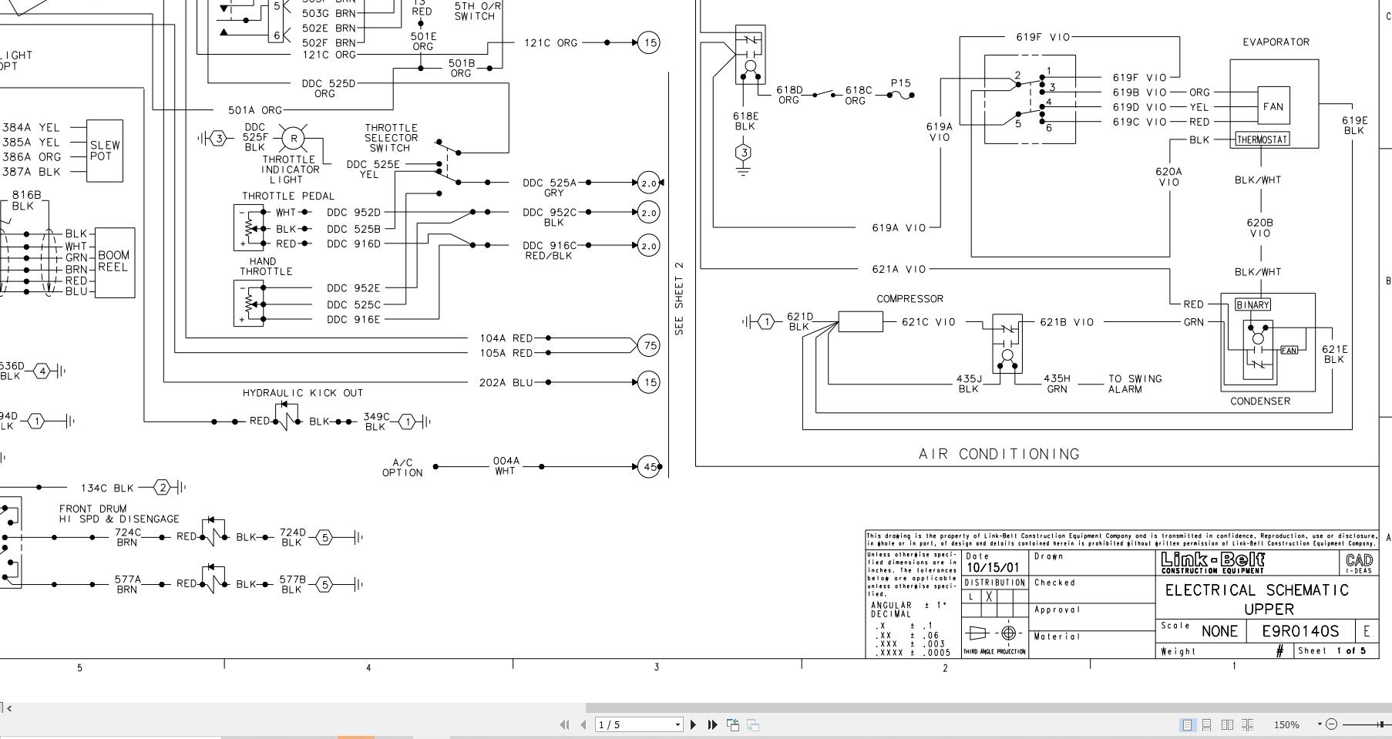Click the next view icon on the bottom toolbar
Screen dimensions: 1392x739
click(x=753, y=724)
